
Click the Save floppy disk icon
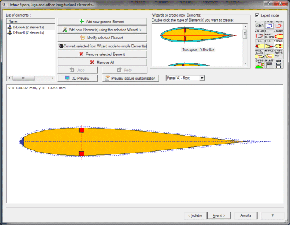(279, 64)
